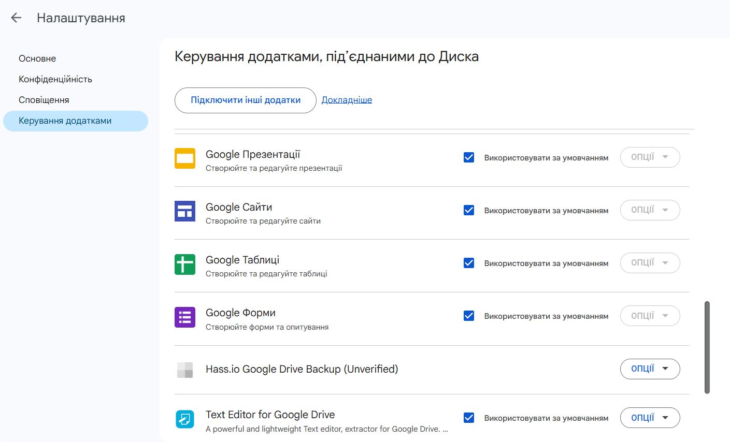The height and width of the screenshot is (442, 730).
Task: Click the Google Таблиці green icon
Action: click(185, 264)
